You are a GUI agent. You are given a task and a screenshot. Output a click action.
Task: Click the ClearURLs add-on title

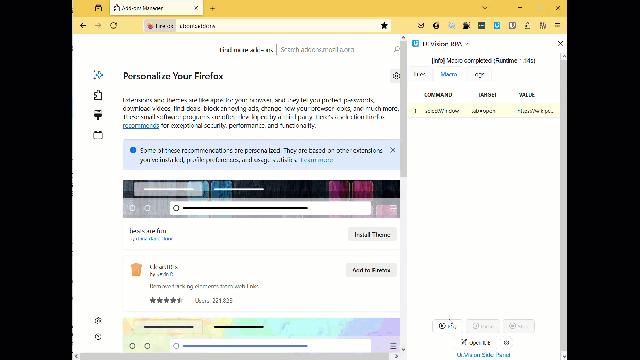coord(164,267)
